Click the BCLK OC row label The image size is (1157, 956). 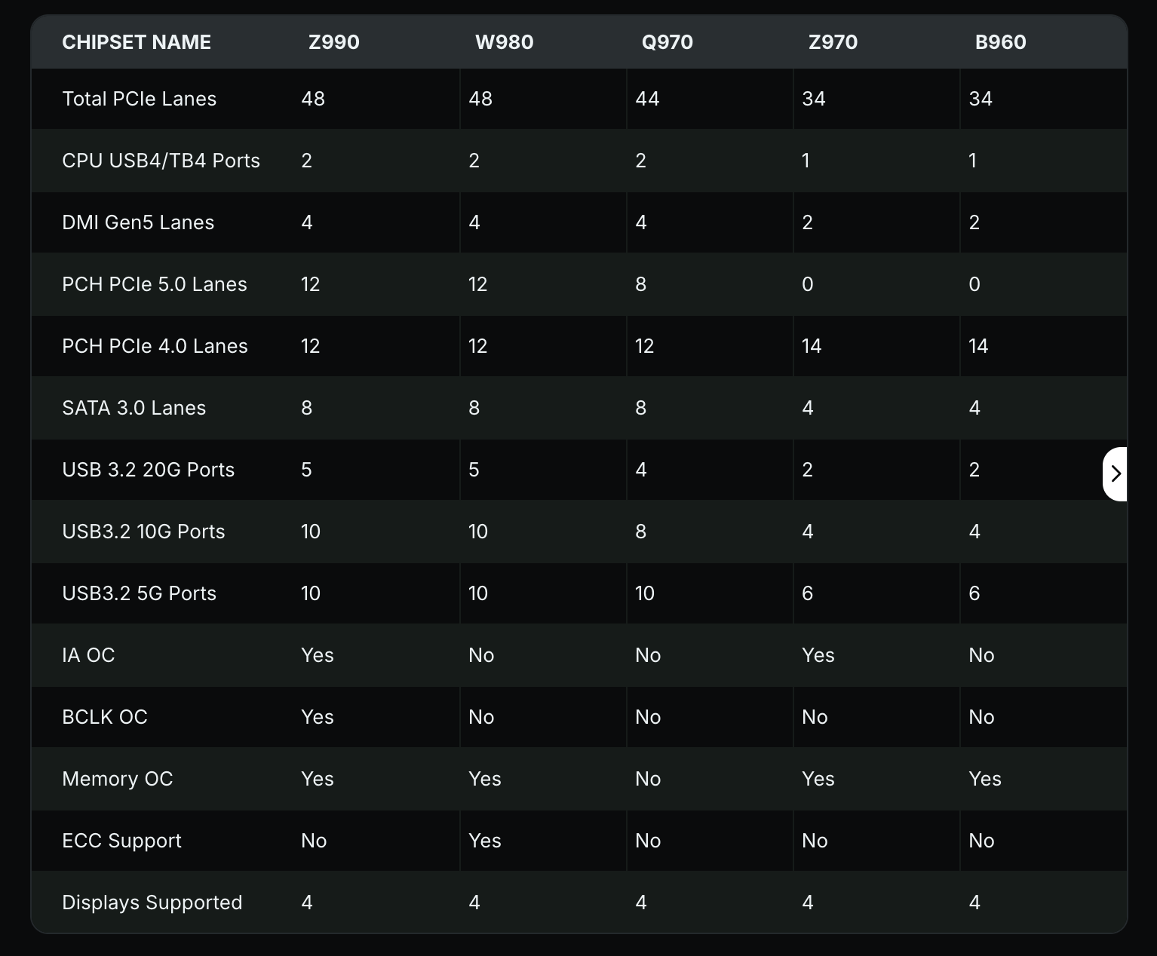click(104, 717)
